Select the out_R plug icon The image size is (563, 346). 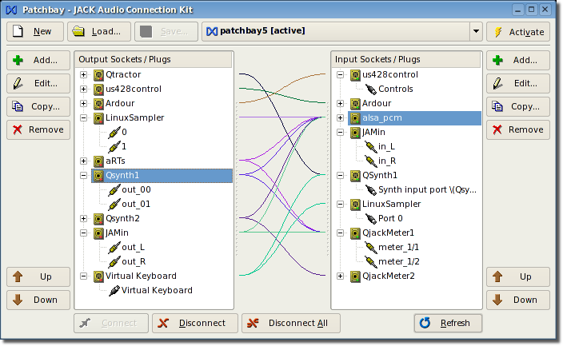(x=114, y=261)
